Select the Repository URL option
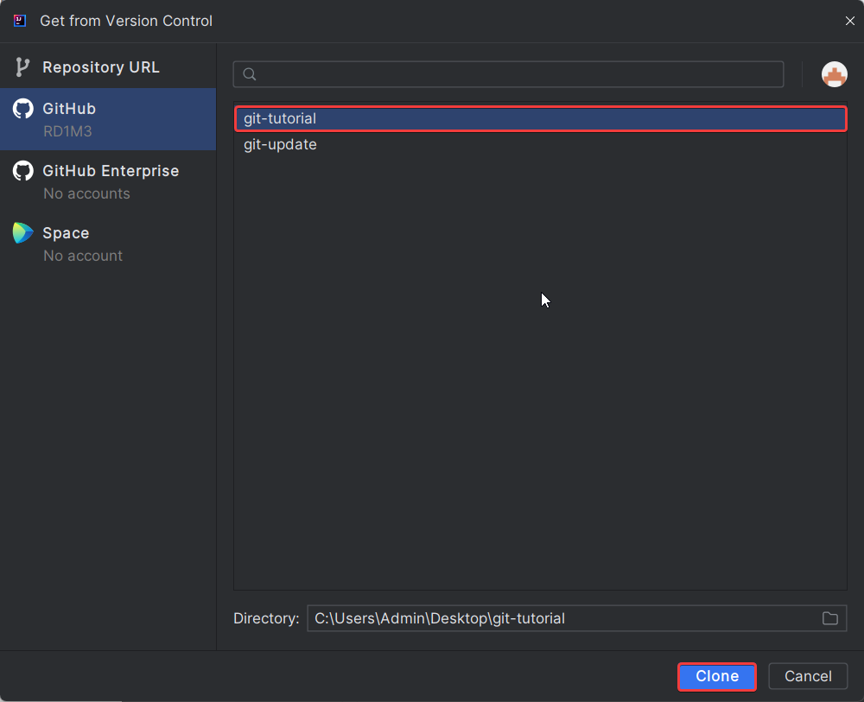This screenshot has height=702, width=864. [108, 67]
